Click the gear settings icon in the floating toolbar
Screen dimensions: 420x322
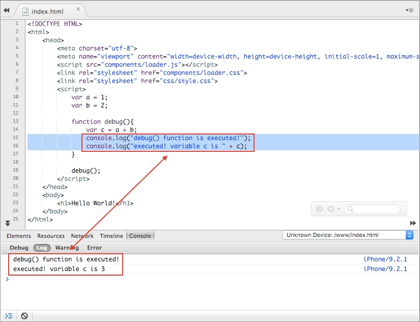tap(331, 209)
